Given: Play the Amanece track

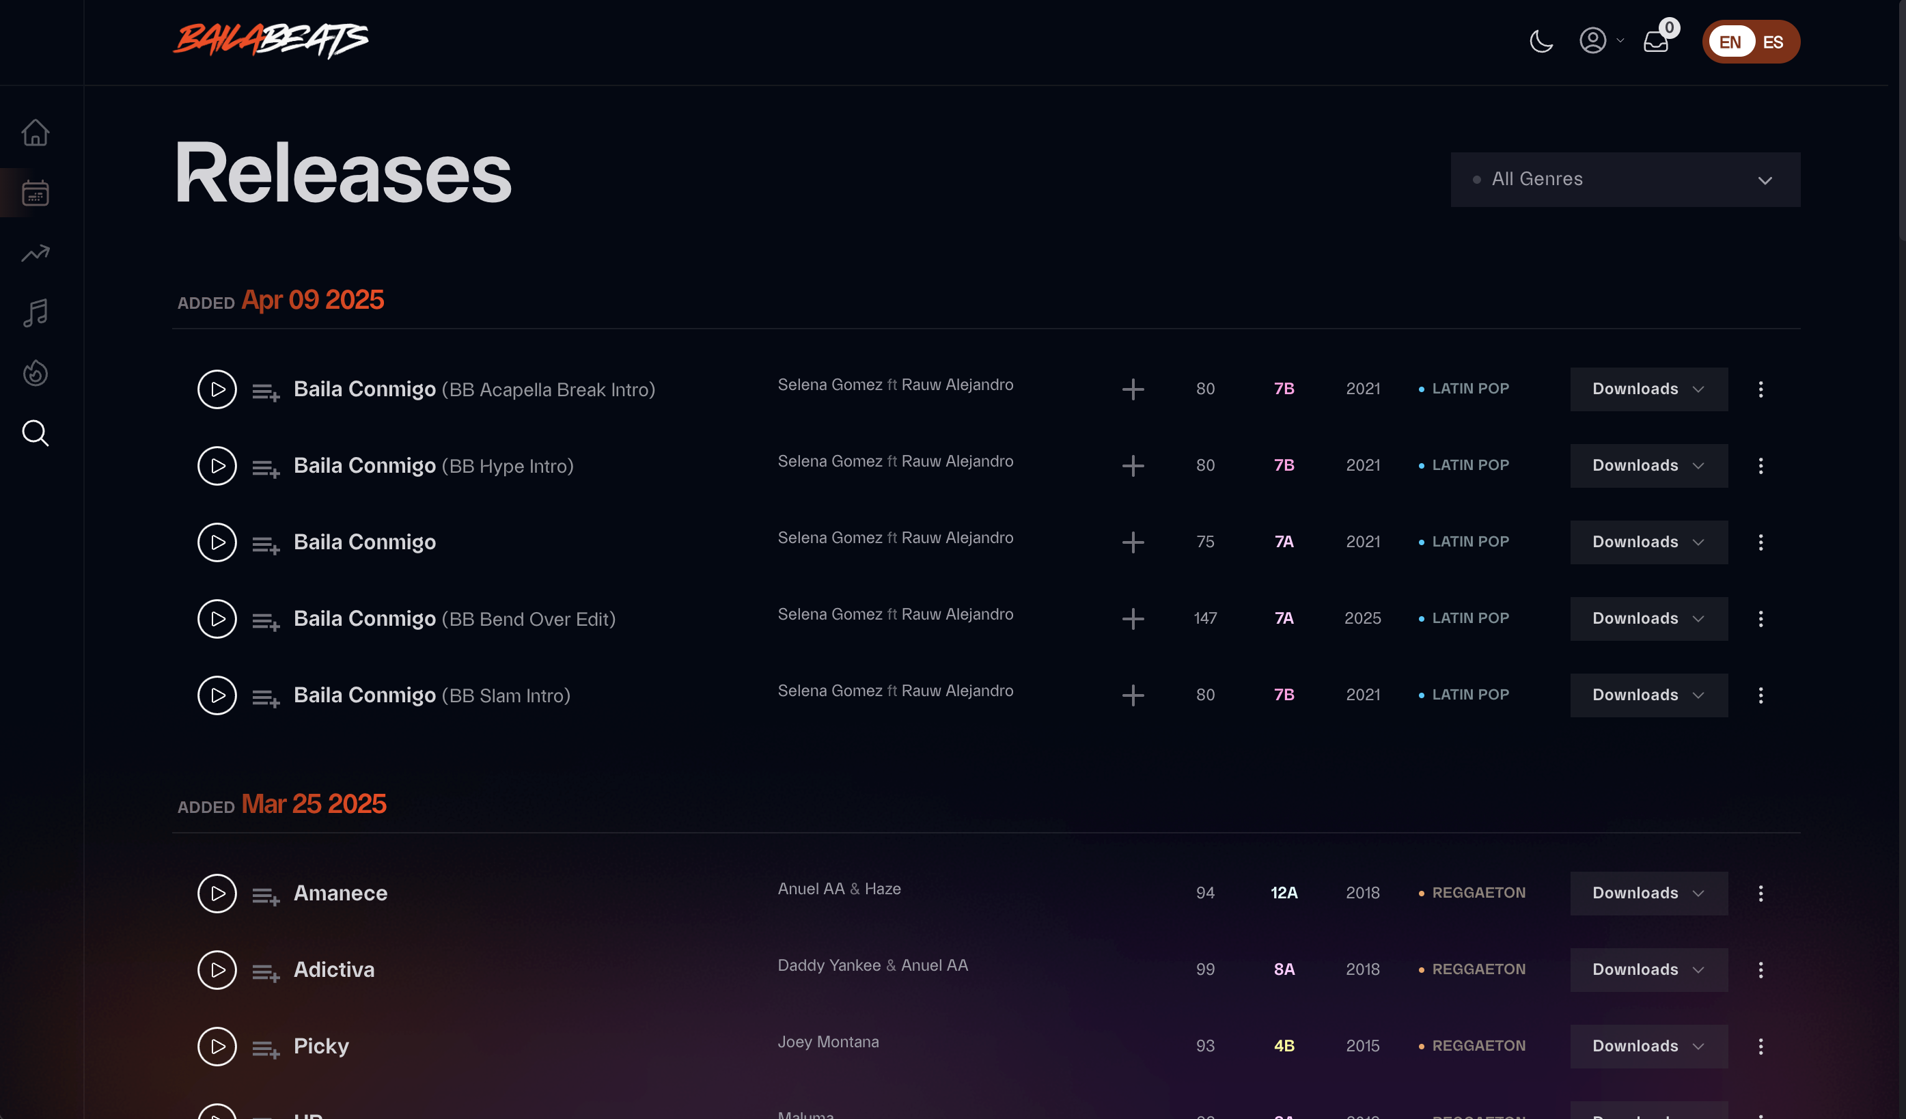Looking at the screenshot, I should (x=217, y=894).
